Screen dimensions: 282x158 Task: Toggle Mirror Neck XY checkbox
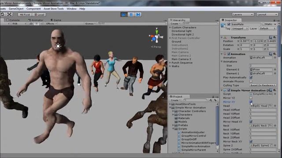(251, 141)
